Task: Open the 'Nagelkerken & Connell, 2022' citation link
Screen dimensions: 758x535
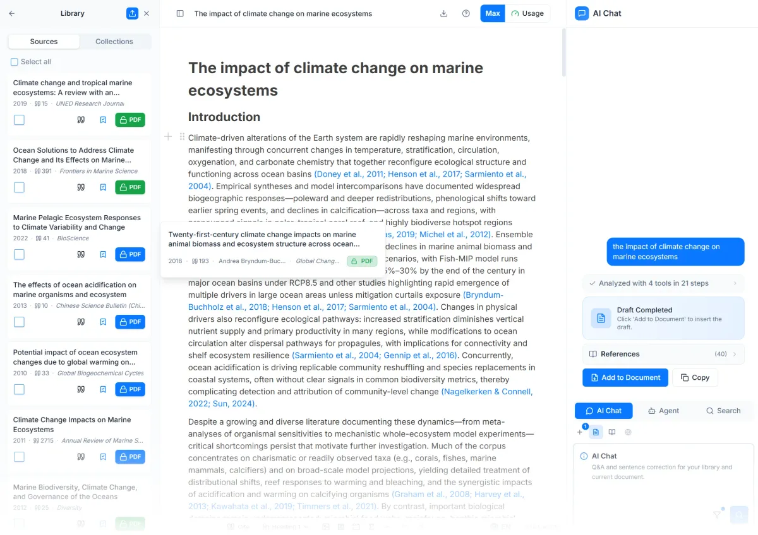Action: 486,392
